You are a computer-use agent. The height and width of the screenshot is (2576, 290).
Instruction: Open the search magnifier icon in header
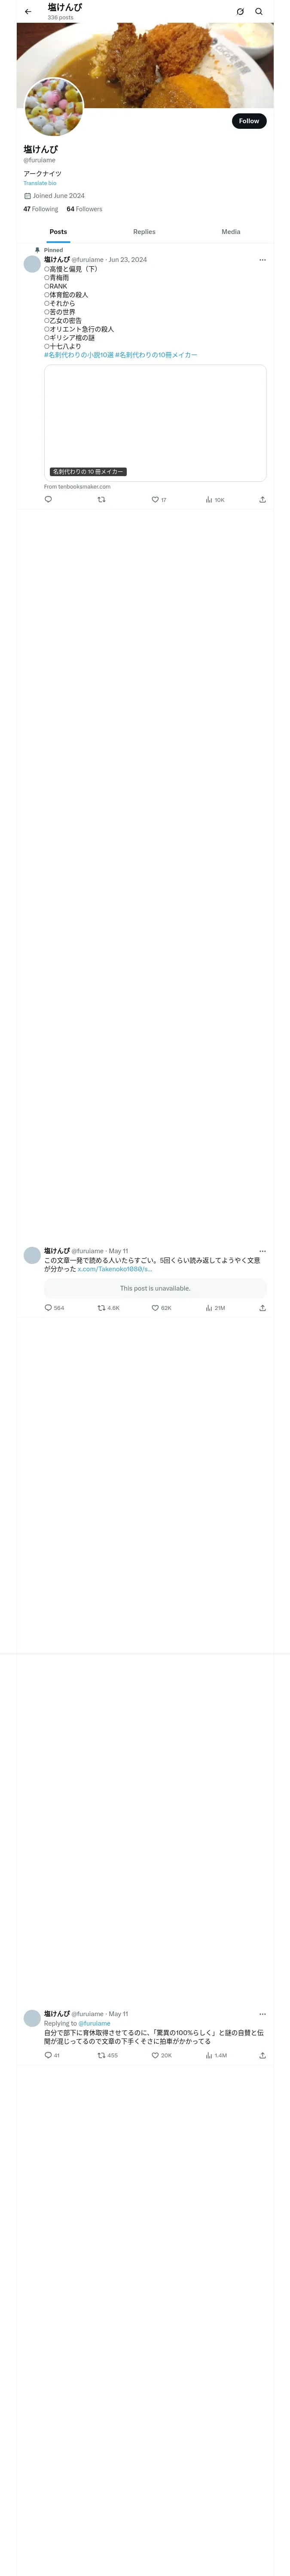259,12
